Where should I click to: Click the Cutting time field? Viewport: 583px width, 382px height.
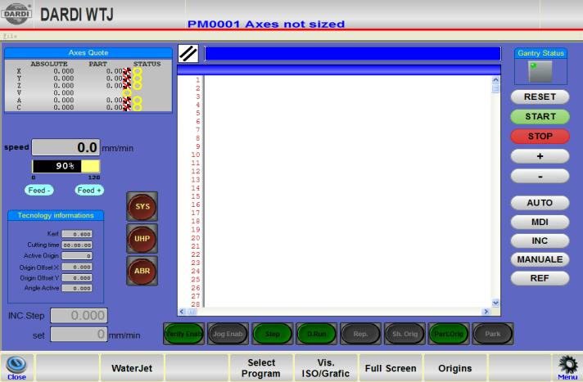pos(77,245)
